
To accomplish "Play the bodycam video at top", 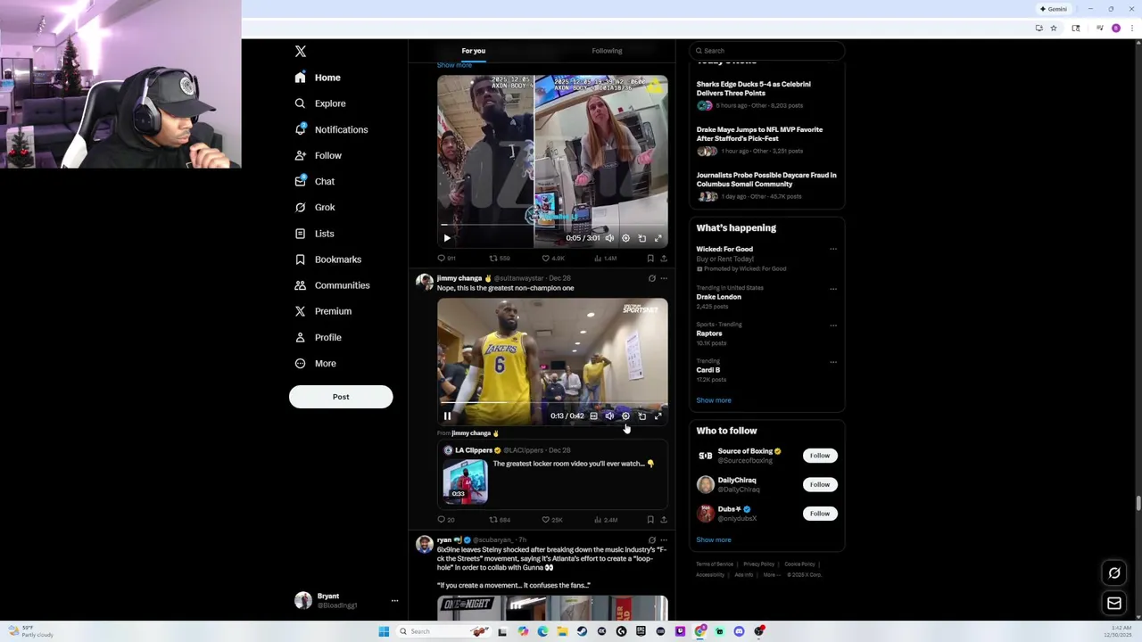I will pyautogui.click(x=447, y=238).
